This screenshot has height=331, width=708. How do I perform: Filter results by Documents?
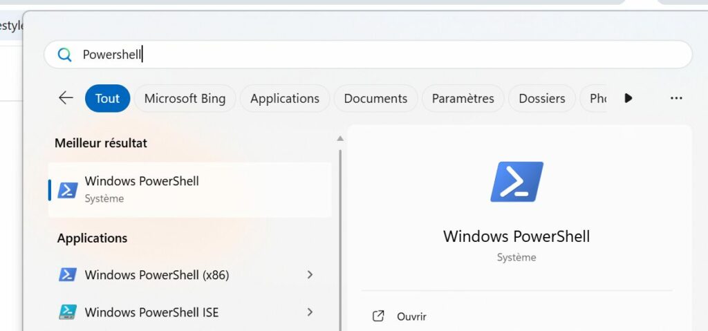[x=375, y=98]
